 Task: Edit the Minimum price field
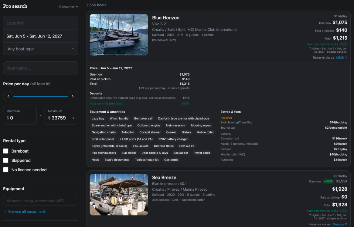pyautogui.click(x=20, y=115)
